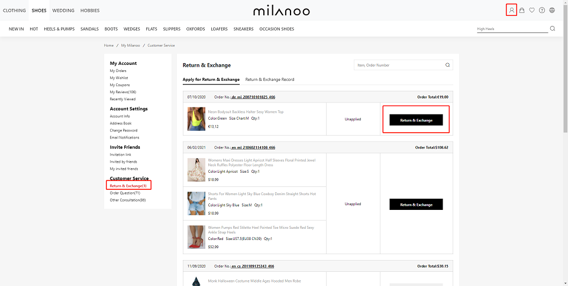Open the red stiletto pumps thumbnail
The height and width of the screenshot is (286, 568).
pos(196,237)
